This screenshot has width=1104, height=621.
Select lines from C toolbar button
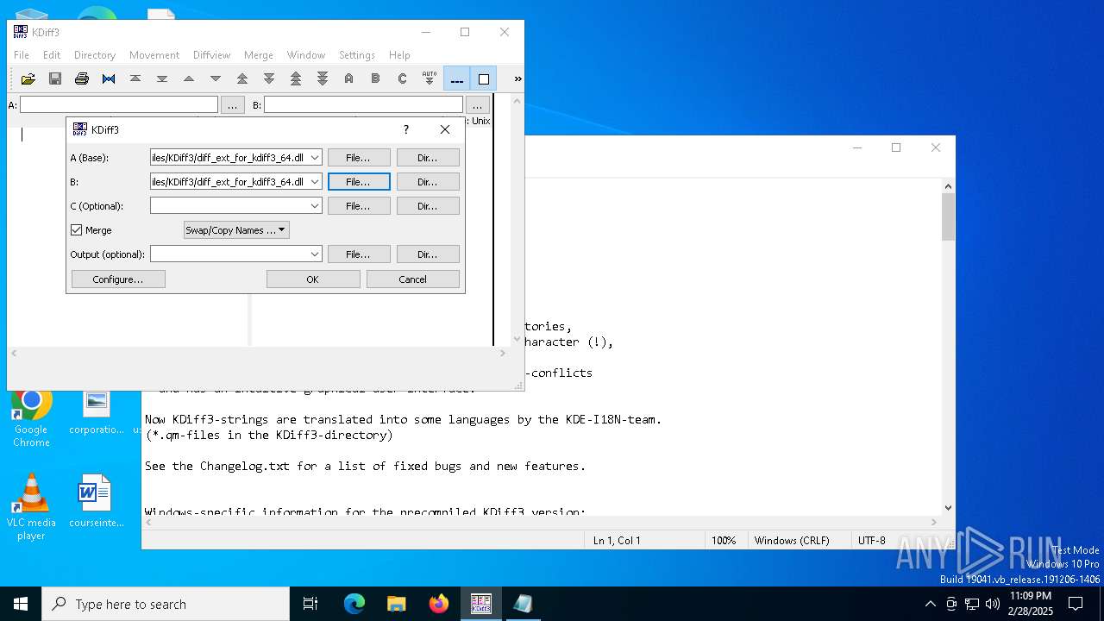click(x=402, y=78)
